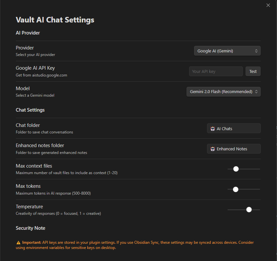Click the folder icon beside AI Chats
Image resolution: width=277 pixels, height=261 pixels.
point(213,129)
